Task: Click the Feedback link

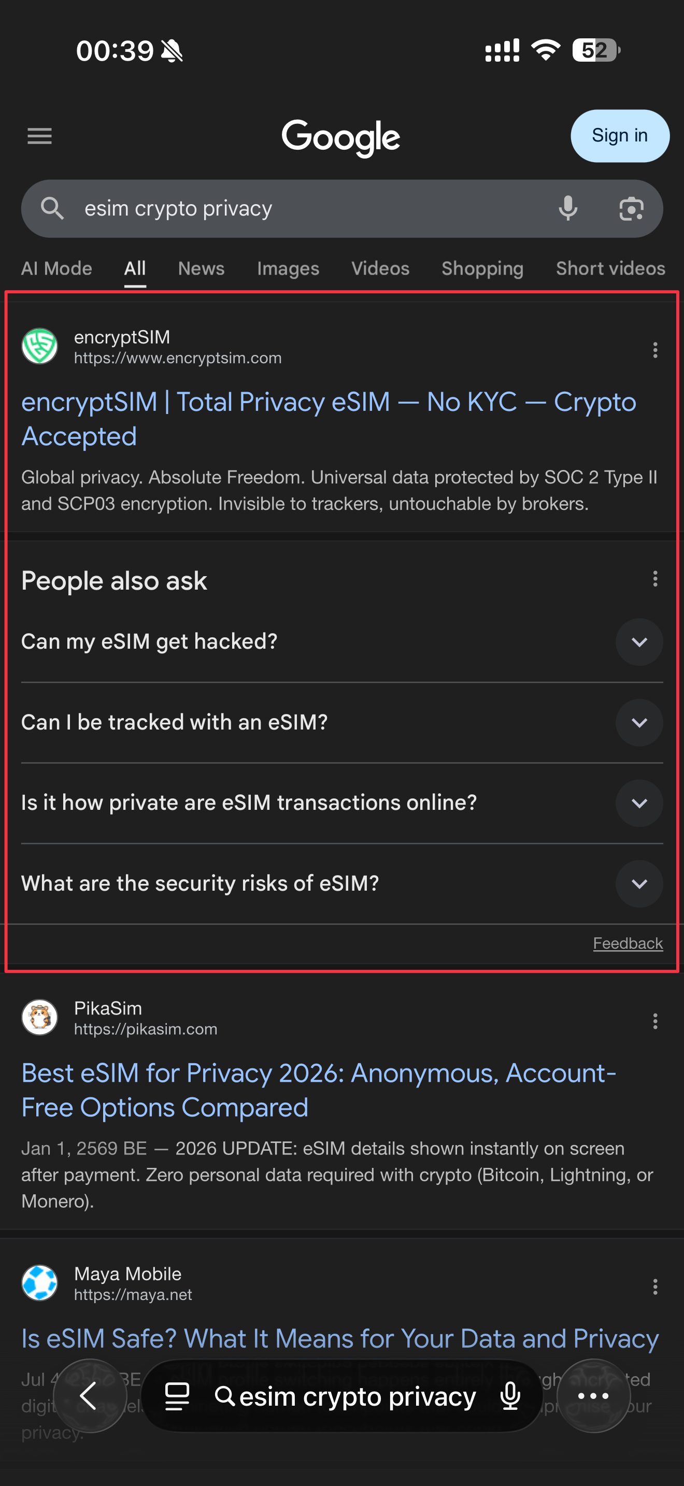Action: (628, 943)
